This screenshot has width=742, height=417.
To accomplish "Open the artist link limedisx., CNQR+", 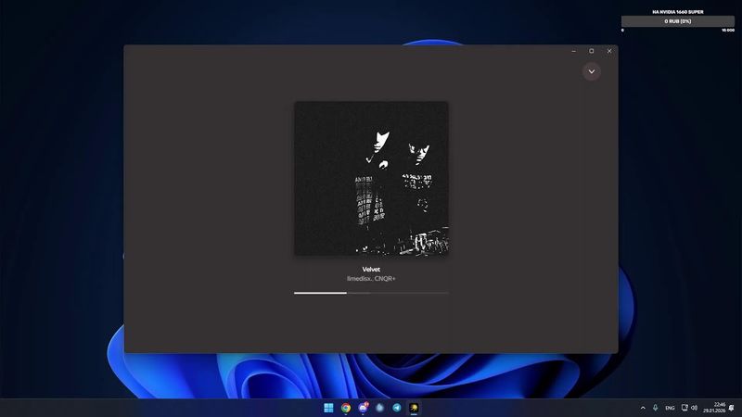I will pyautogui.click(x=371, y=279).
